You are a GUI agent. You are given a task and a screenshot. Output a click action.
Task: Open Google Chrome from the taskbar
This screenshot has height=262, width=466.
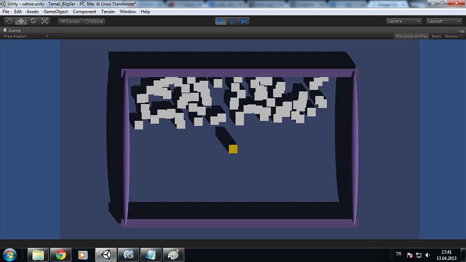tap(61, 255)
